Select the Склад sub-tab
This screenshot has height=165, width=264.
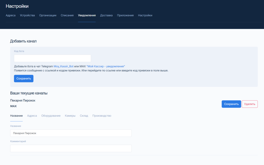pyautogui.click(x=84, y=116)
